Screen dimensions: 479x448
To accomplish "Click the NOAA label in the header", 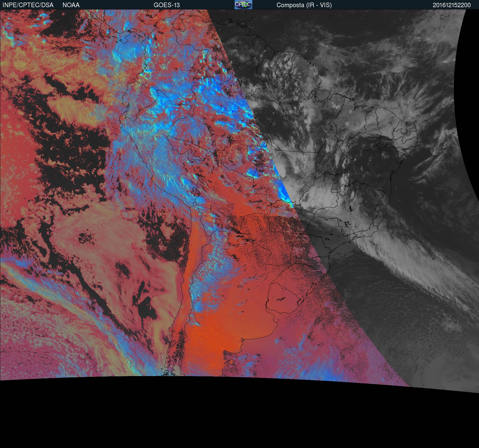I will tap(71, 5).
